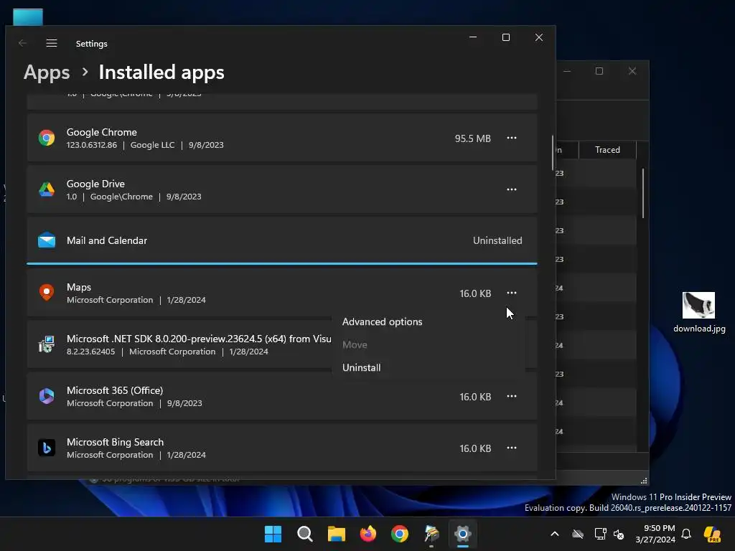Open taskbar Search

[x=304, y=534]
